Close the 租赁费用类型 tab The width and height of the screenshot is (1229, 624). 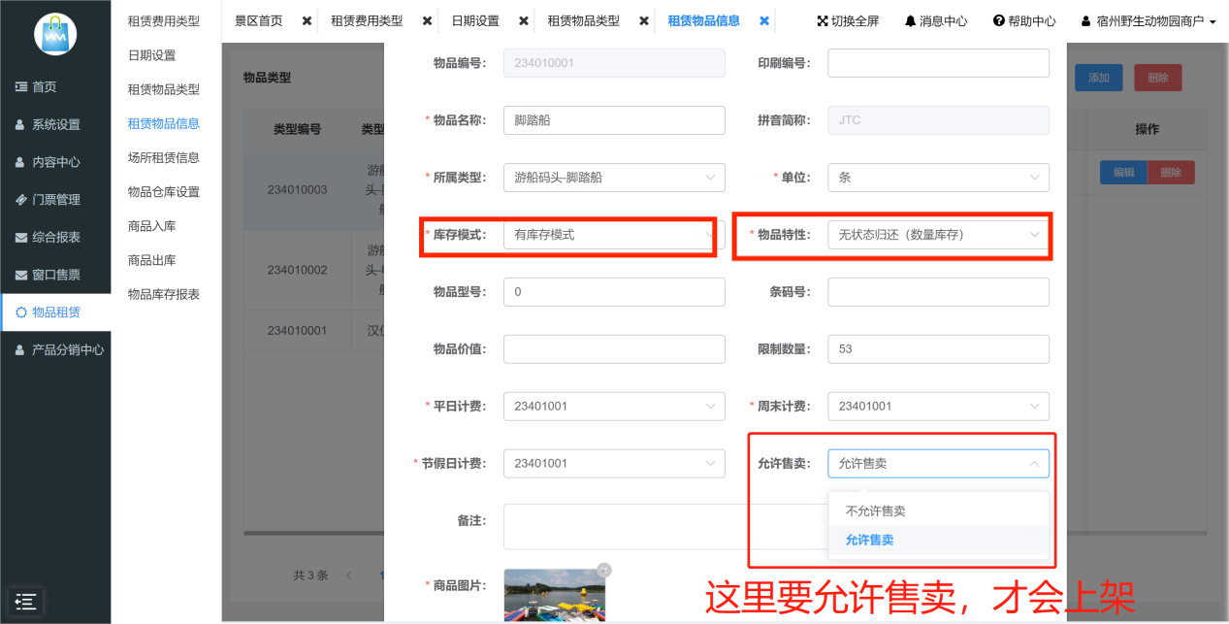coord(427,20)
